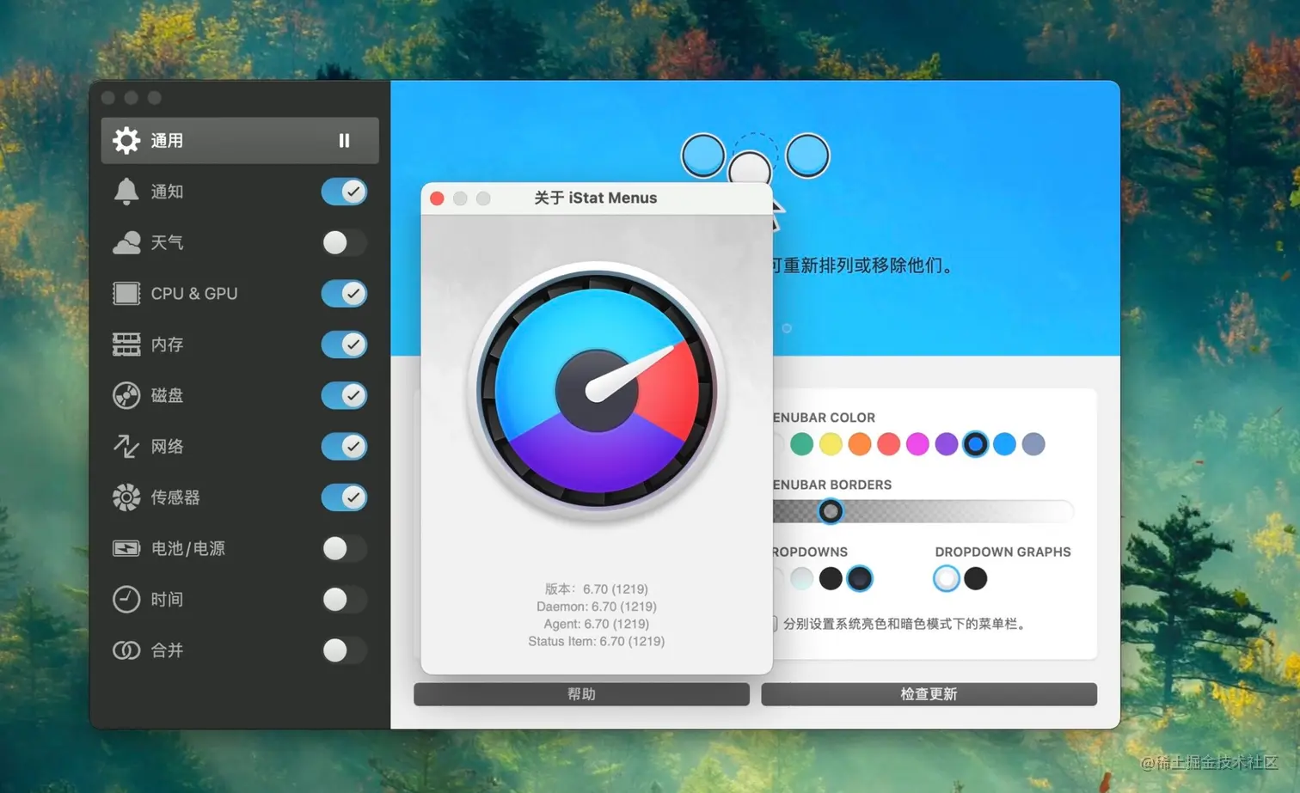This screenshot has width=1300, height=793.
Task: Choose the red menubar color swatch
Action: coord(888,444)
